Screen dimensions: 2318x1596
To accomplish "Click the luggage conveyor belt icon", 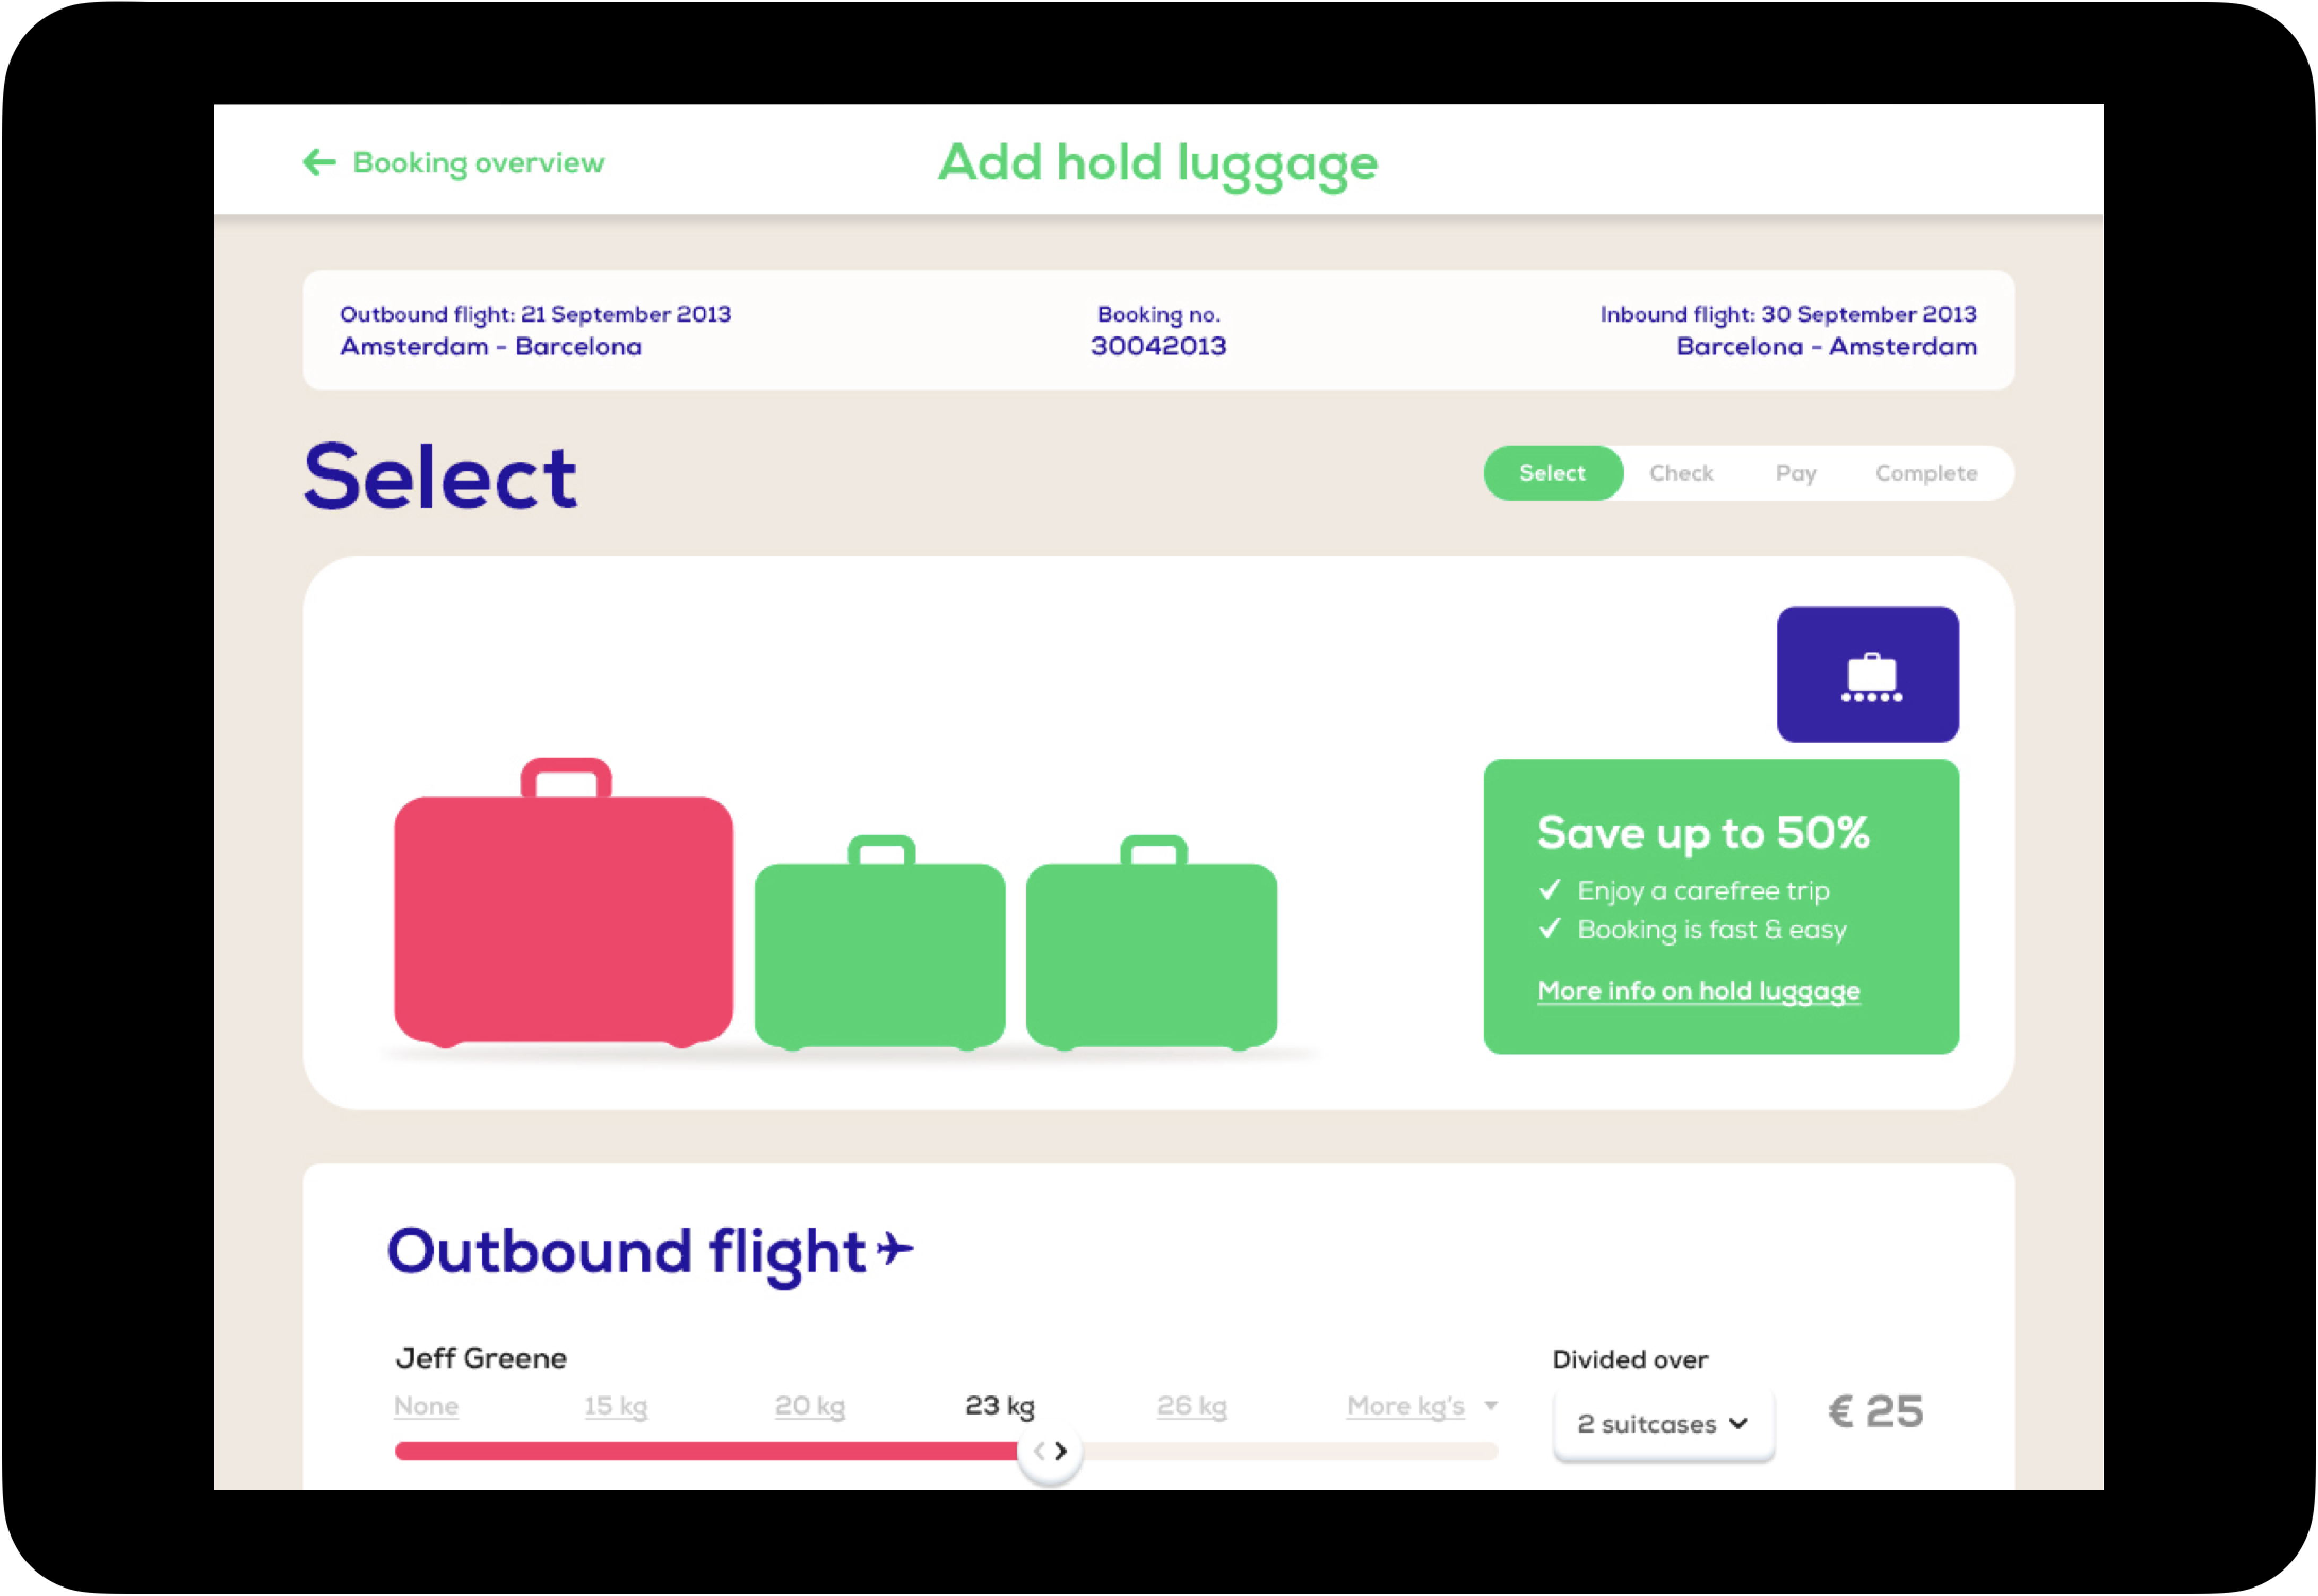I will (x=1867, y=675).
